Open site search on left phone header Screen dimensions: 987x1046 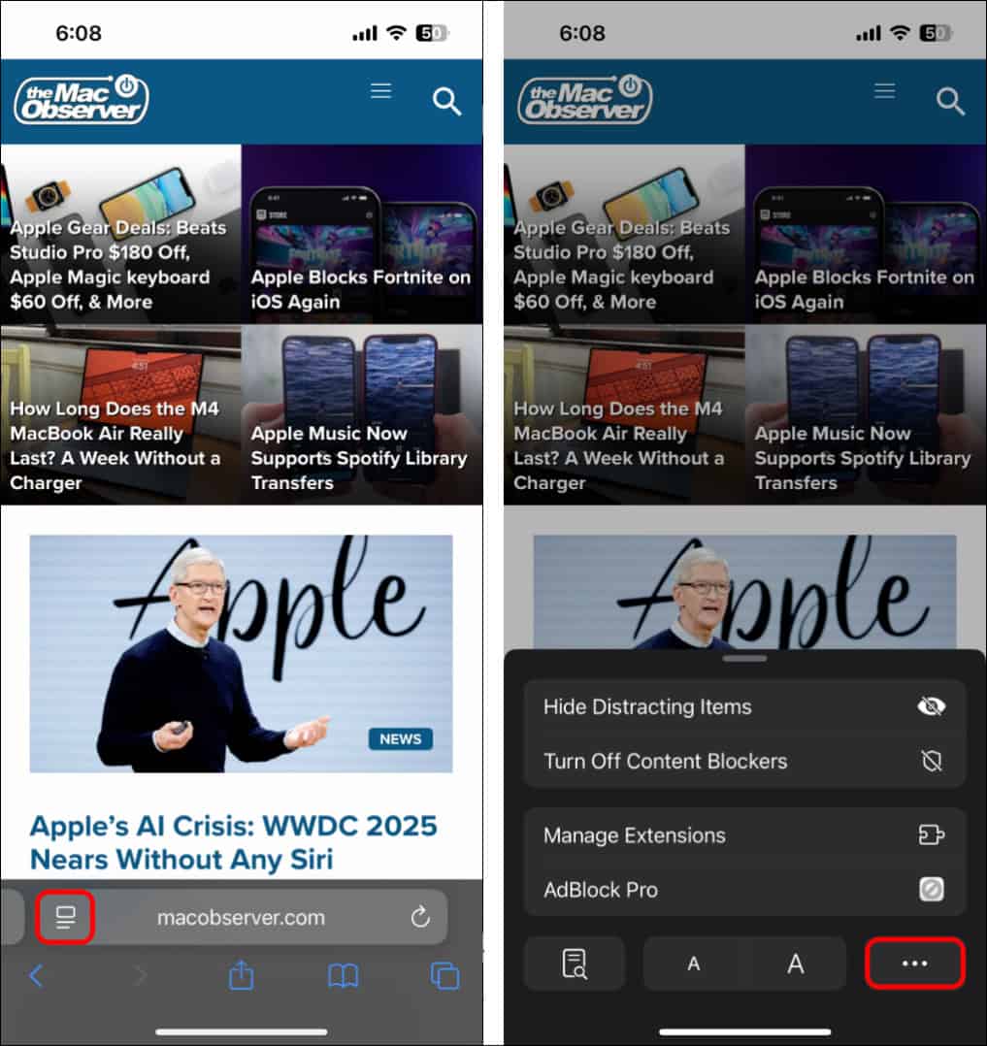point(446,101)
